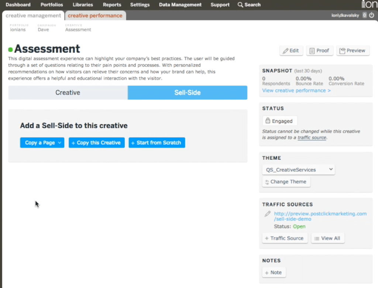Image resolution: width=378 pixels, height=288 pixels.
Task: Switch to the creative performance tab
Action: click(95, 16)
